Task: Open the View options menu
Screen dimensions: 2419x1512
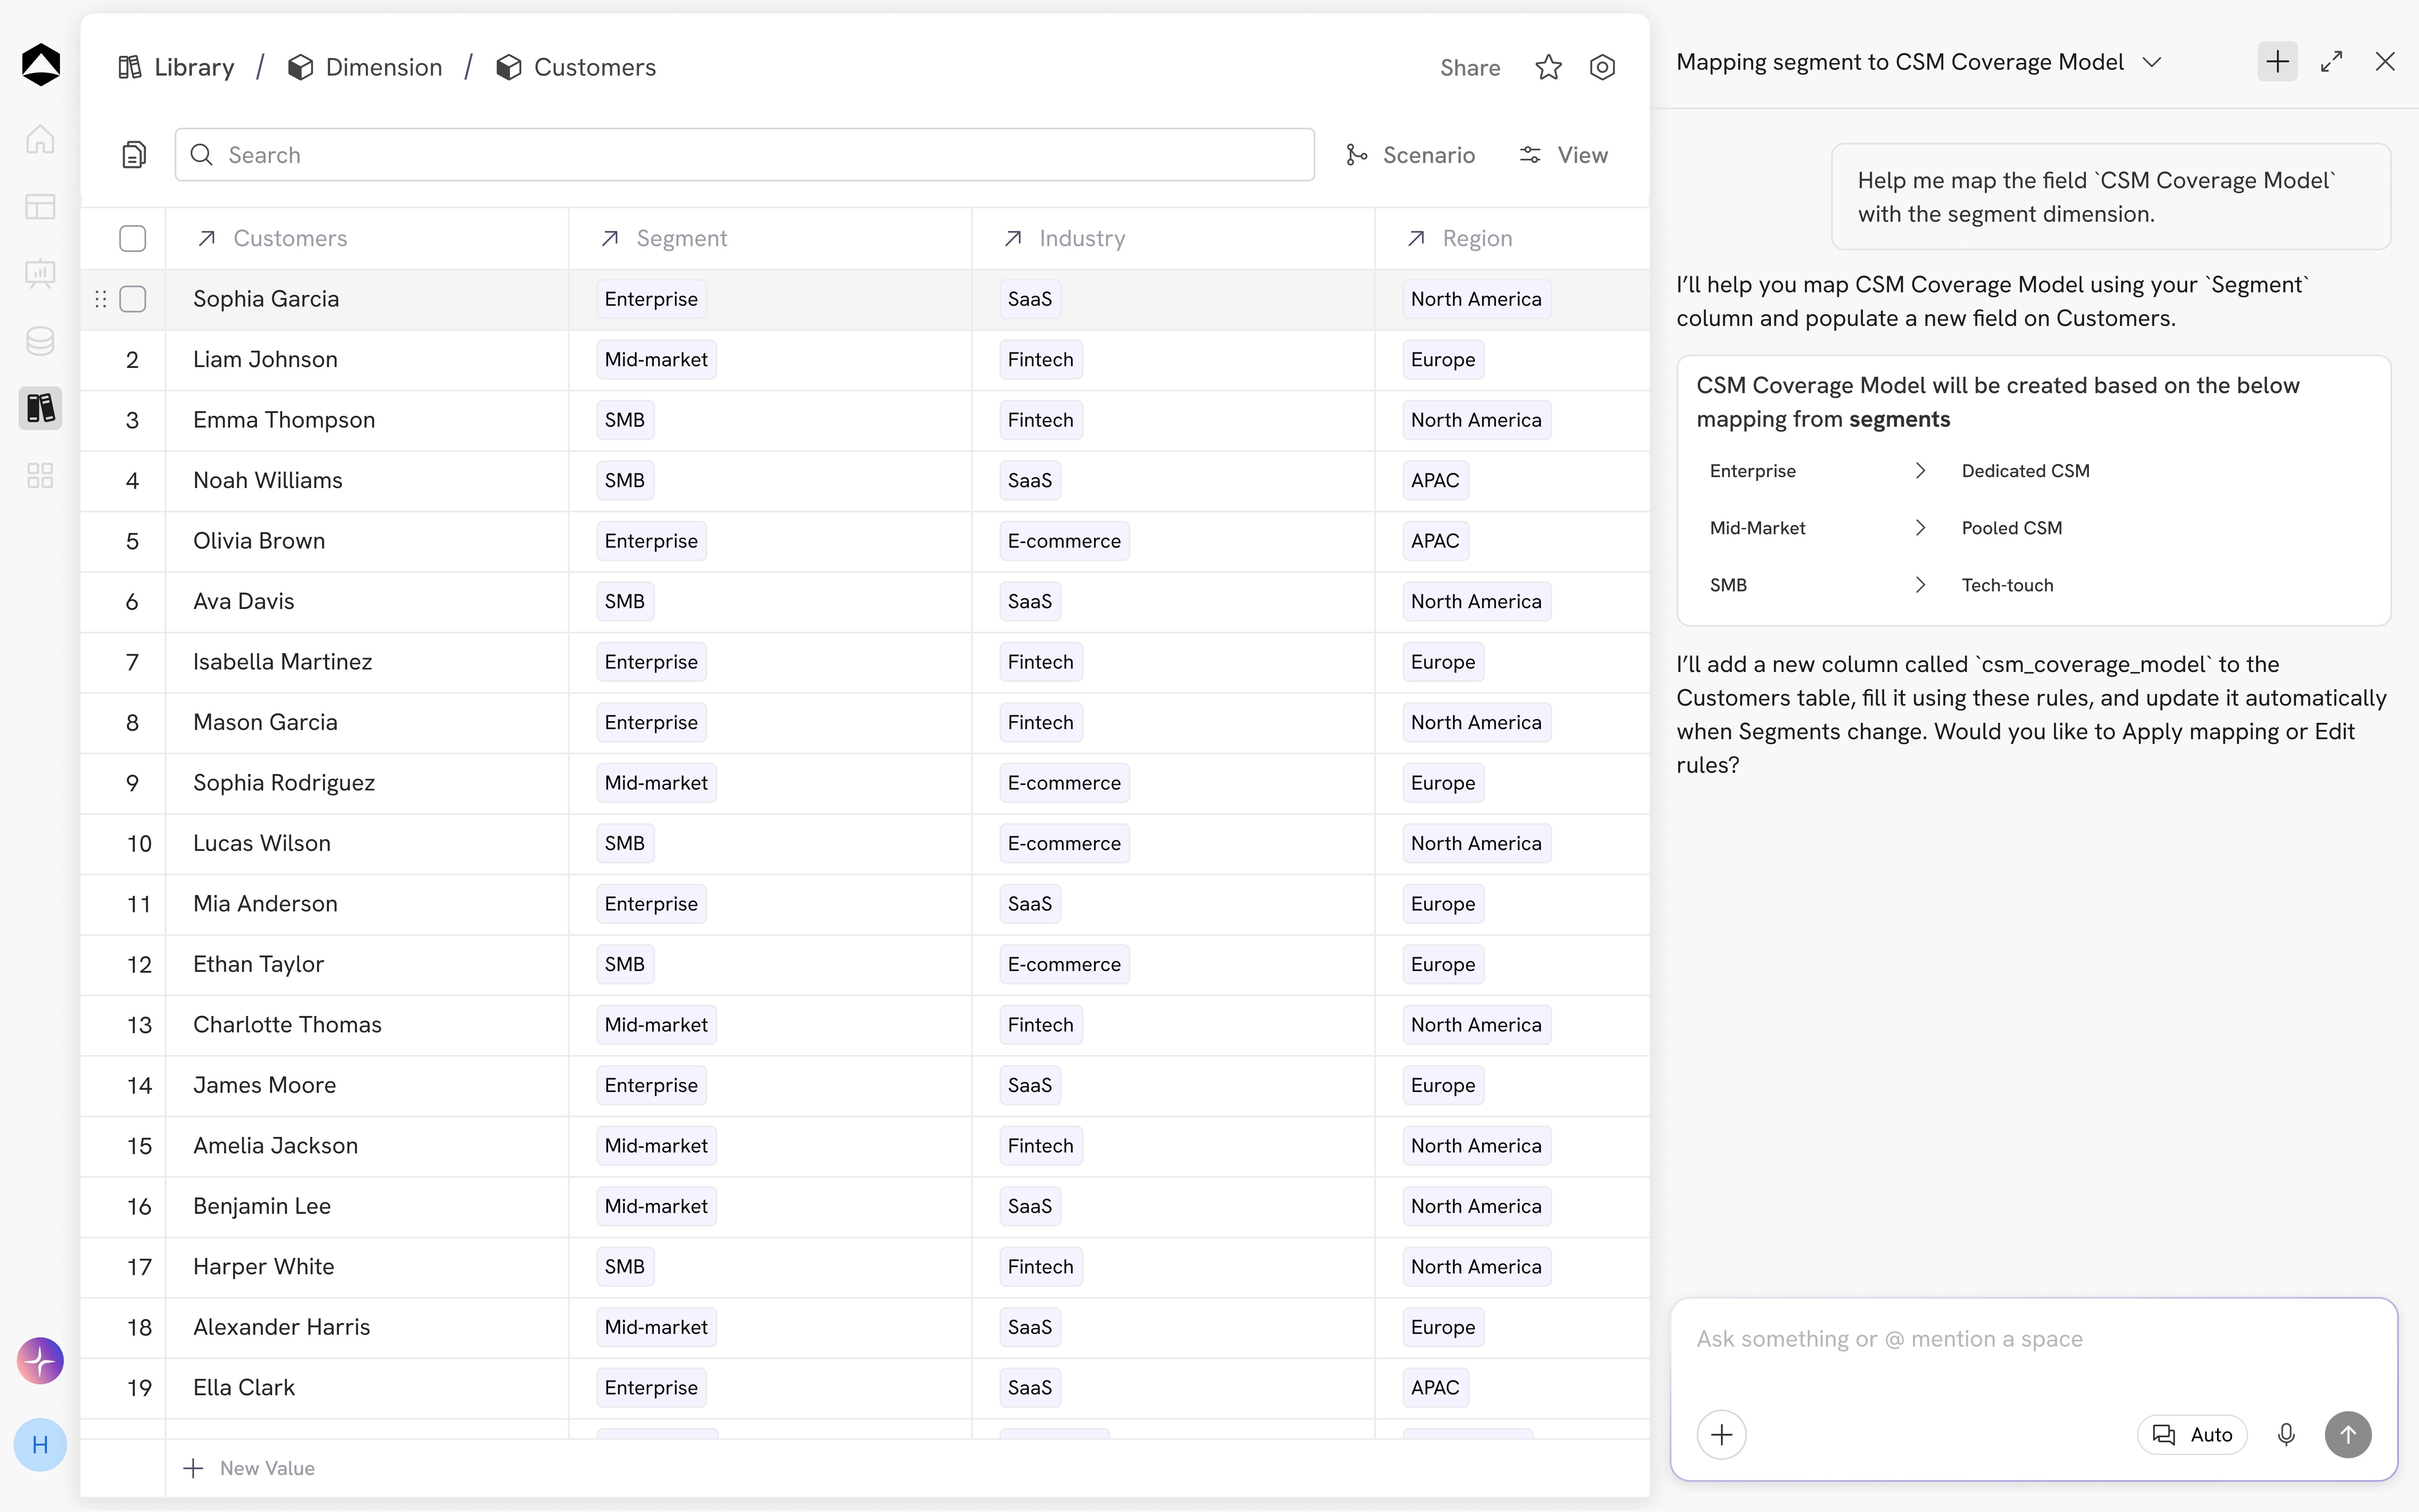Action: coord(1564,155)
